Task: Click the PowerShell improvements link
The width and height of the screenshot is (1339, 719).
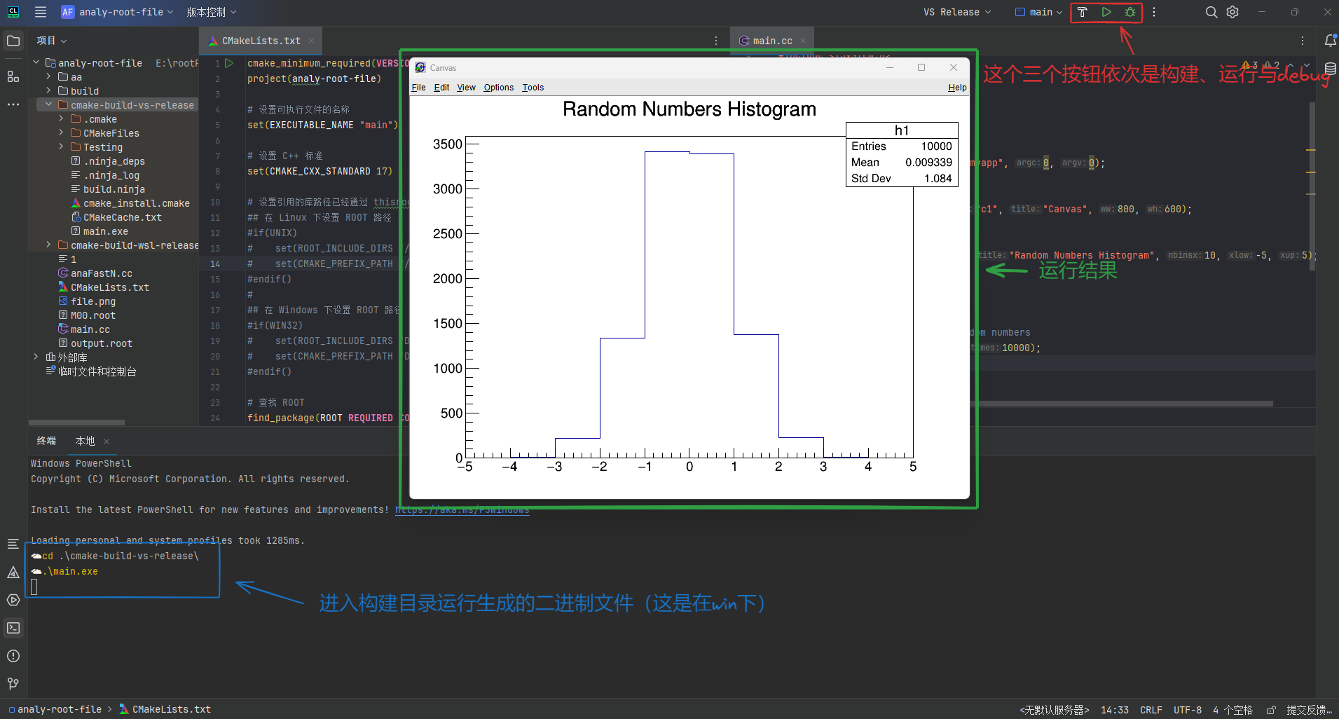Action: coord(462,509)
